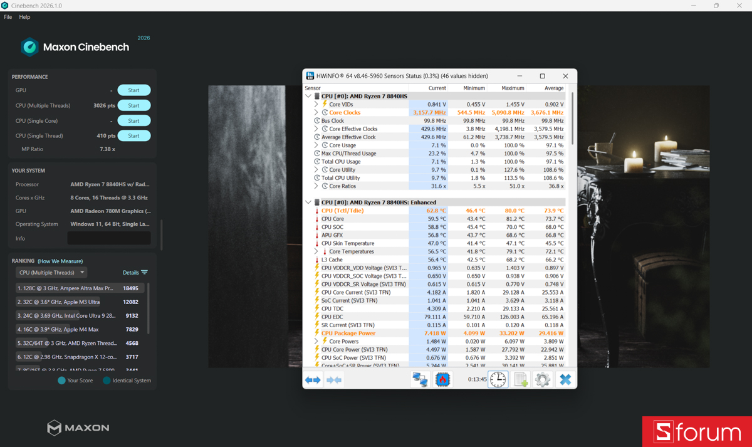
Task: Open the Help menu
Action: click(24, 17)
